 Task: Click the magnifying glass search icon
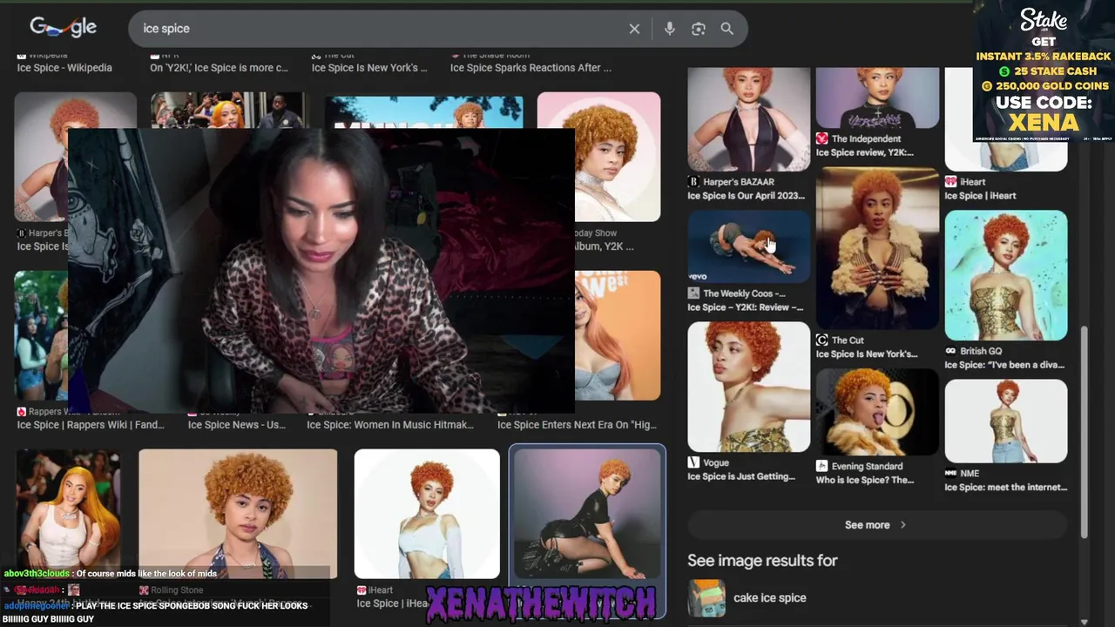tap(726, 29)
